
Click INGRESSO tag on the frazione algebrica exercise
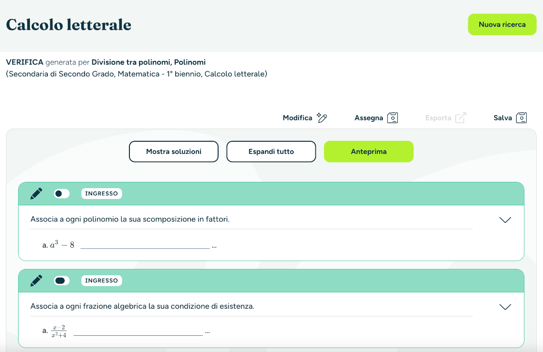click(101, 281)
